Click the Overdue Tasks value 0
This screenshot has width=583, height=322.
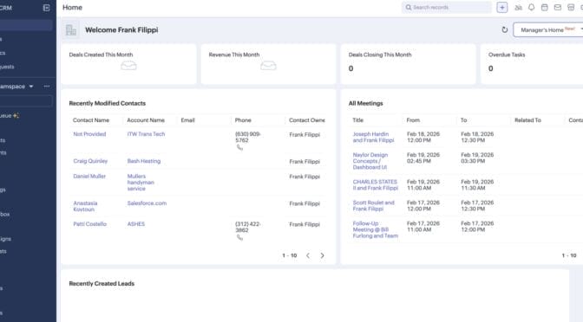490,68
